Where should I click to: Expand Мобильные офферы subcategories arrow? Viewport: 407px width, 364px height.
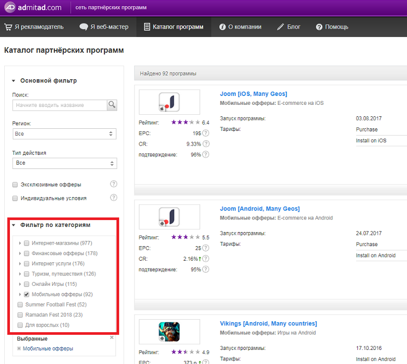20,294
